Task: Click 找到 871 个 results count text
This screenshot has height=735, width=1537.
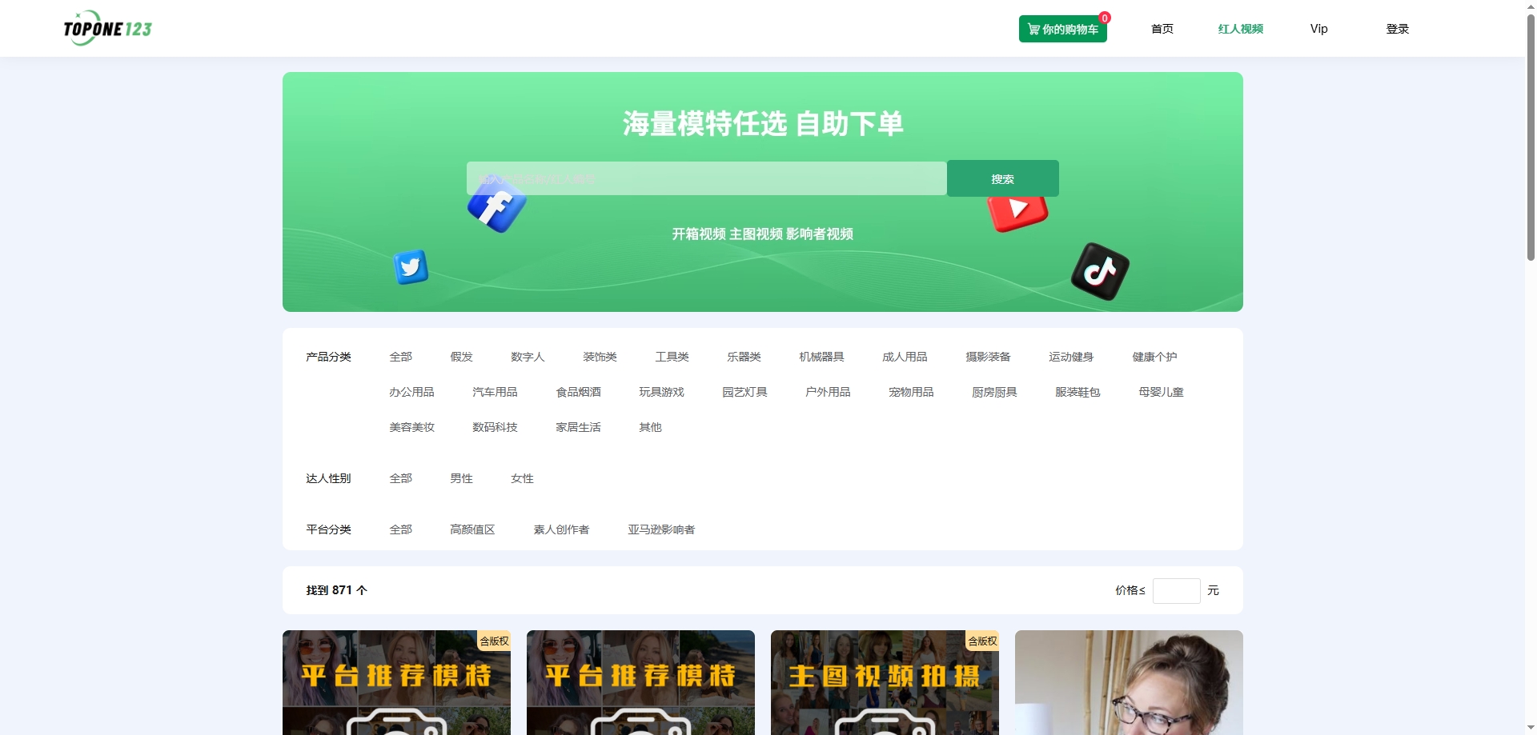Action: click(x=336, y=590)
